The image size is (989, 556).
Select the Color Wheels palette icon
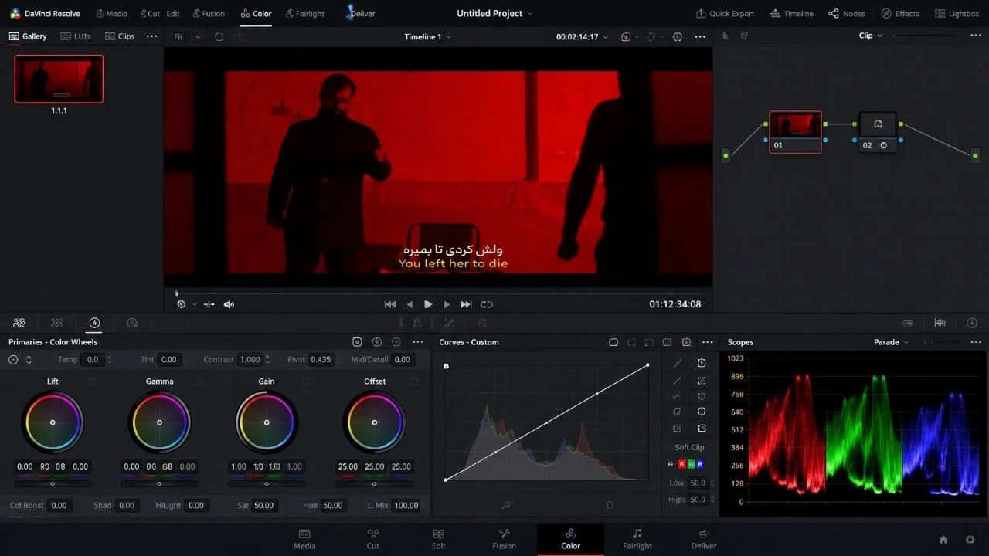[94, 323]
